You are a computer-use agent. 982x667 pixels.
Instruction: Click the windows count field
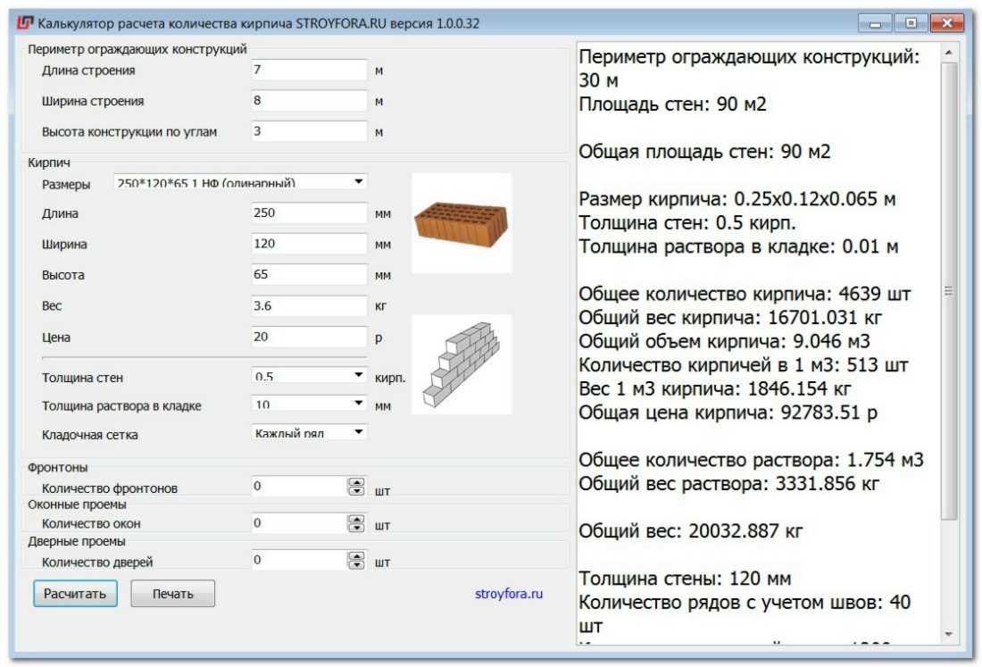[x=299, y=523]
